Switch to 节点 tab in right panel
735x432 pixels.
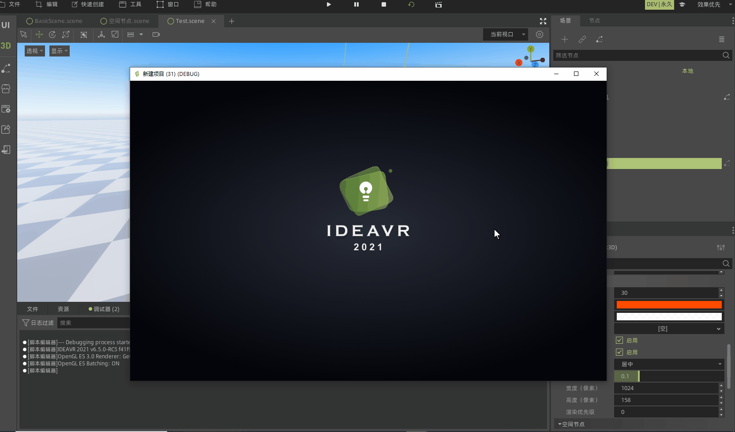pos(594,21)
